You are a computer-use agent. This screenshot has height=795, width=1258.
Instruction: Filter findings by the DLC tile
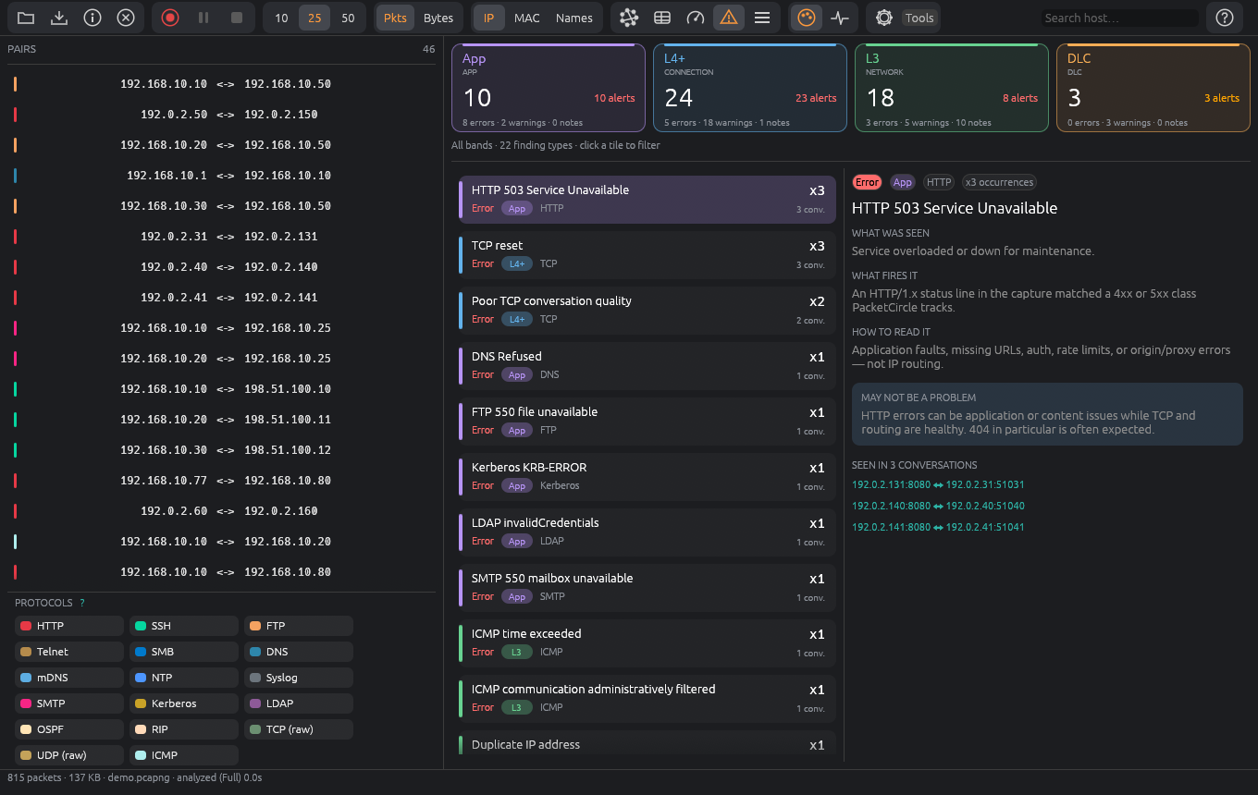[1153, 88]
